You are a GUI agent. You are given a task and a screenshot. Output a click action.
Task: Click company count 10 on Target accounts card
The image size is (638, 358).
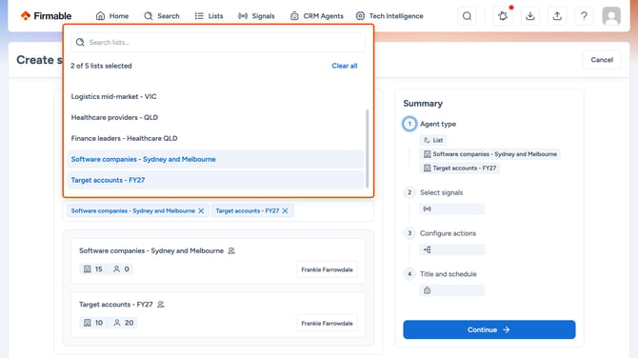92,323
